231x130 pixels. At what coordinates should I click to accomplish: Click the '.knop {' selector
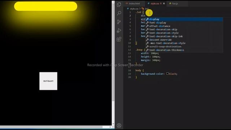click(x=140, y=50)
